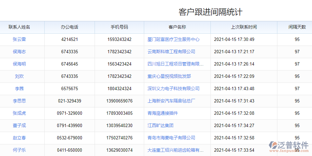Screen dimensions: 312x156
Task: Click the 间隔天数 column header
Action: pyautogui.click(x=297, y=27)
